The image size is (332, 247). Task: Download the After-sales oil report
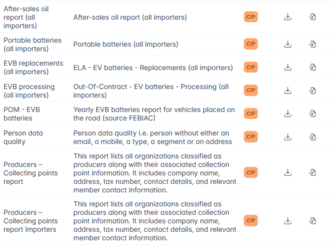[288, 17]
